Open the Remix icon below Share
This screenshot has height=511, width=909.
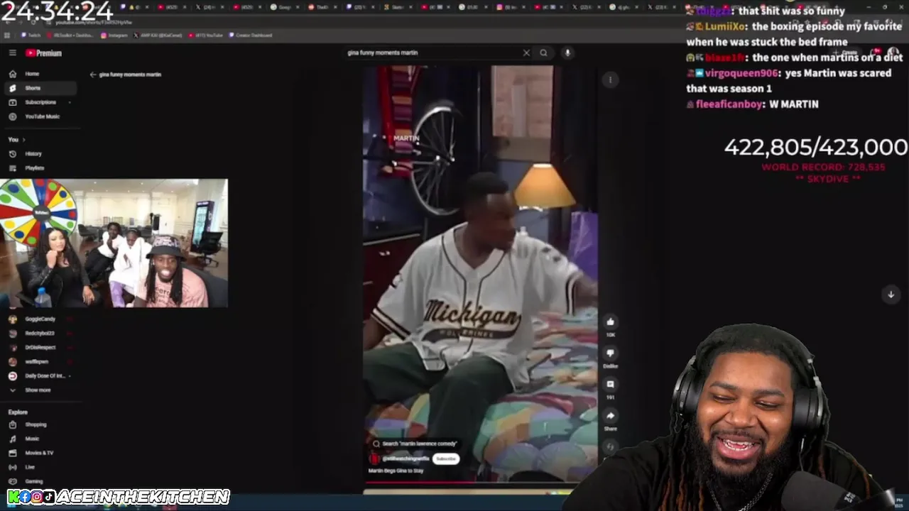click(610, 447)
